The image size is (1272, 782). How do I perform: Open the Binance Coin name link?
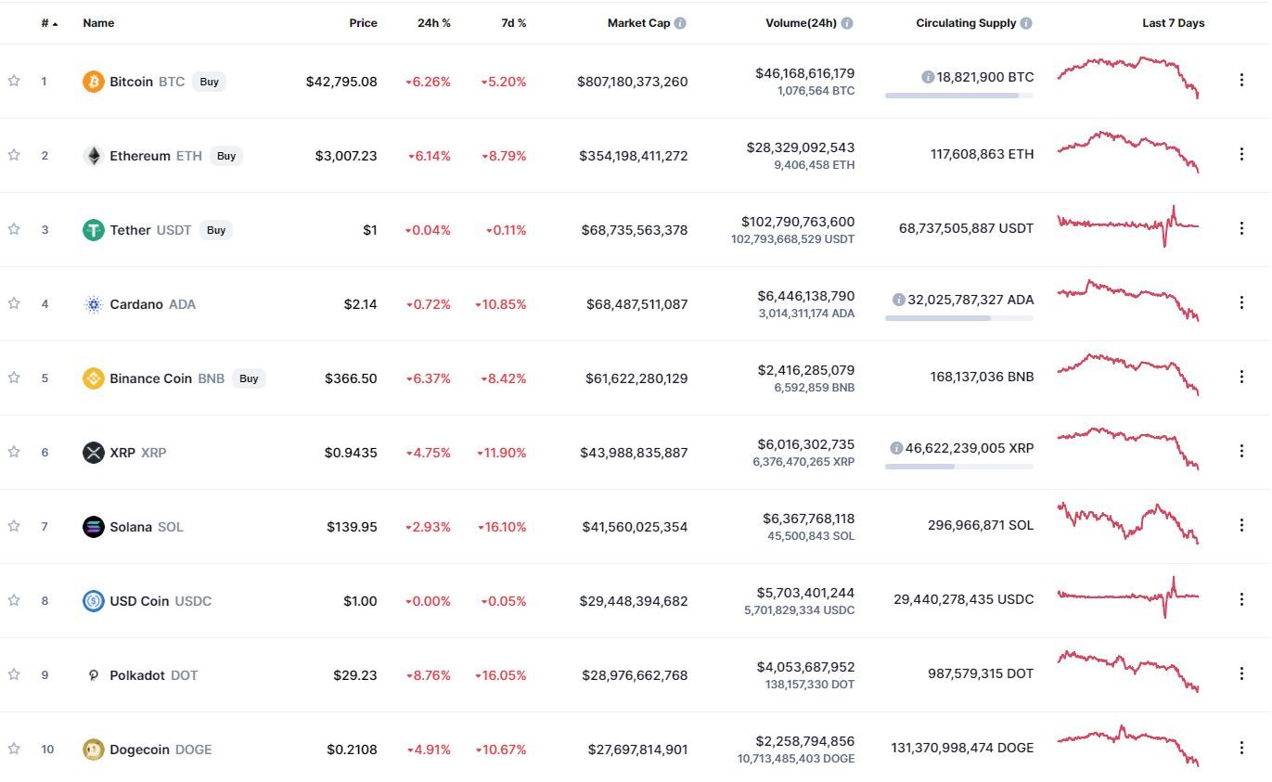pyautogui.click(x=150, y=378)
